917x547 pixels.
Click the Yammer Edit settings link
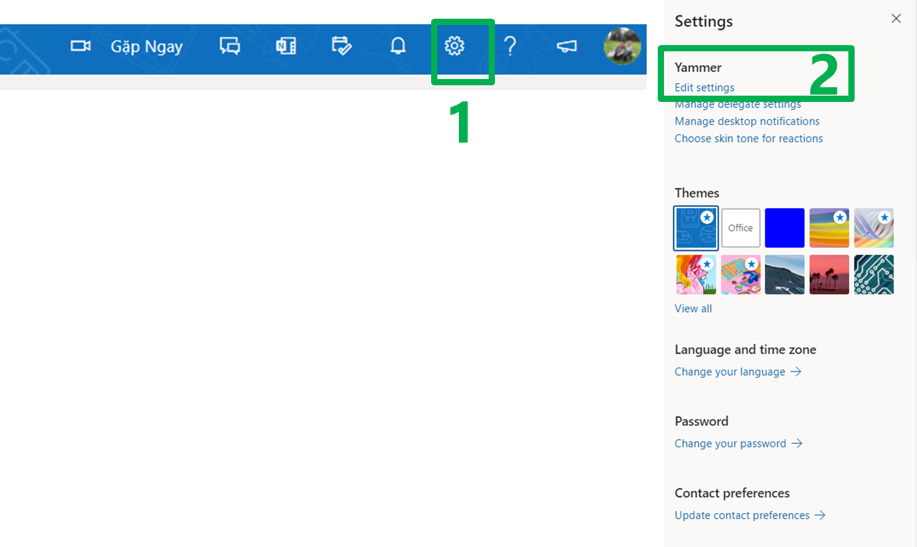point(704,87)
